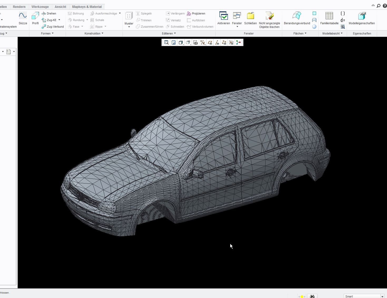The height and width of the screenshot is (298, 387).
Task: Open the Werkzeuge ribbon tab
Action: click(x=40, y=7)
